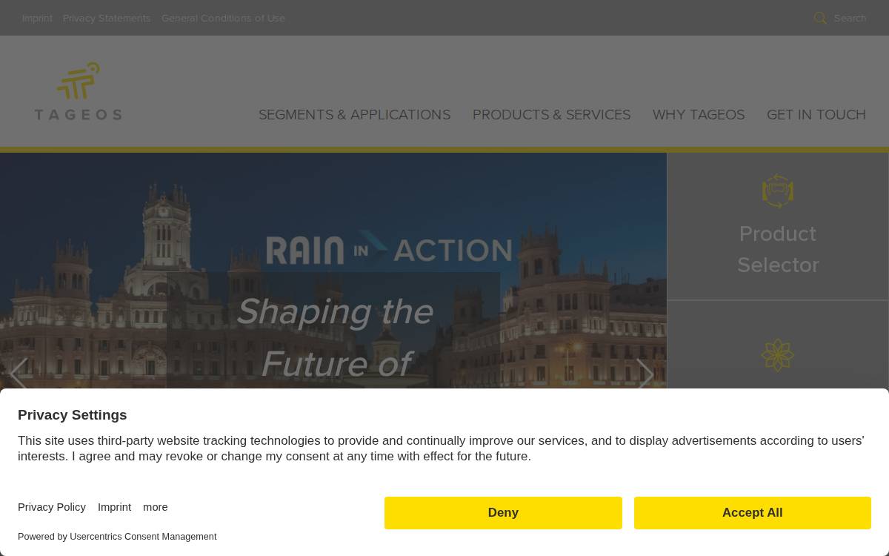The width and height of the screenshot is (889, 556).
Task: Open Imprint link in top bar
Action: (x=37, y=18)
